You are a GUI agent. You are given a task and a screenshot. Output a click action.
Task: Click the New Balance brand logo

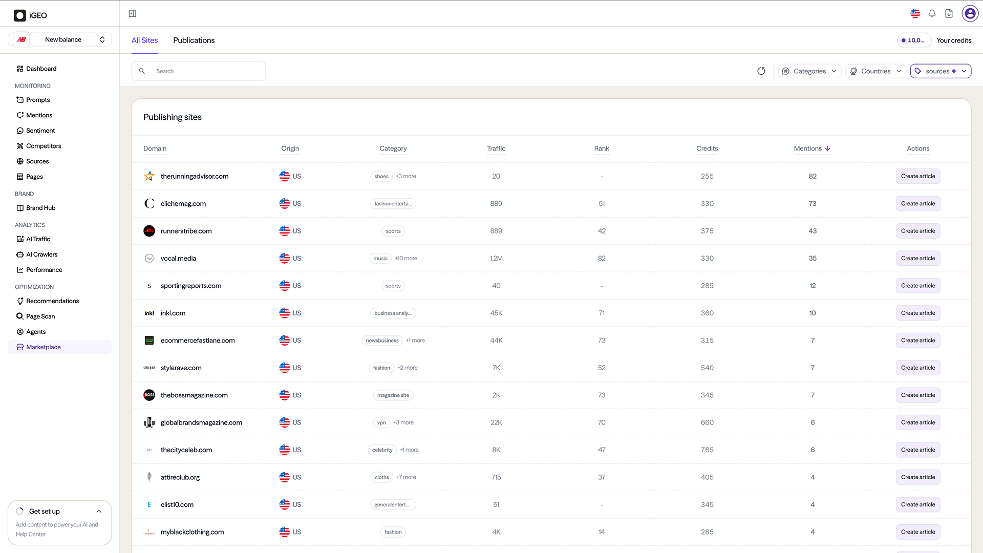(22, 39)
